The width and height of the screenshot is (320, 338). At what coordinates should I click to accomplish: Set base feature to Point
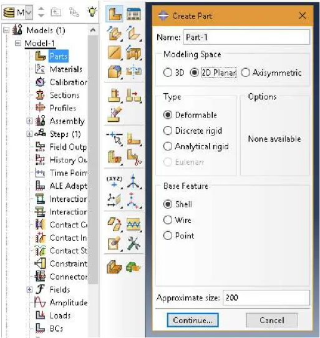(x=168, y=236)
